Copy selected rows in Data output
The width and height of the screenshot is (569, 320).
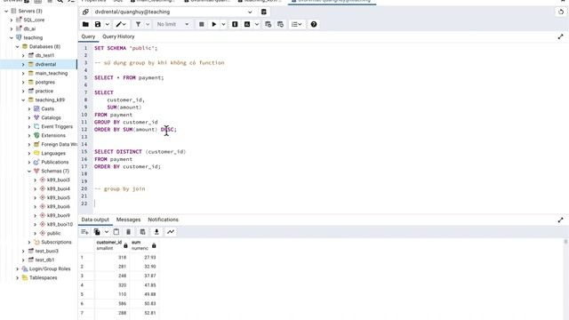(x=97, y=232)
